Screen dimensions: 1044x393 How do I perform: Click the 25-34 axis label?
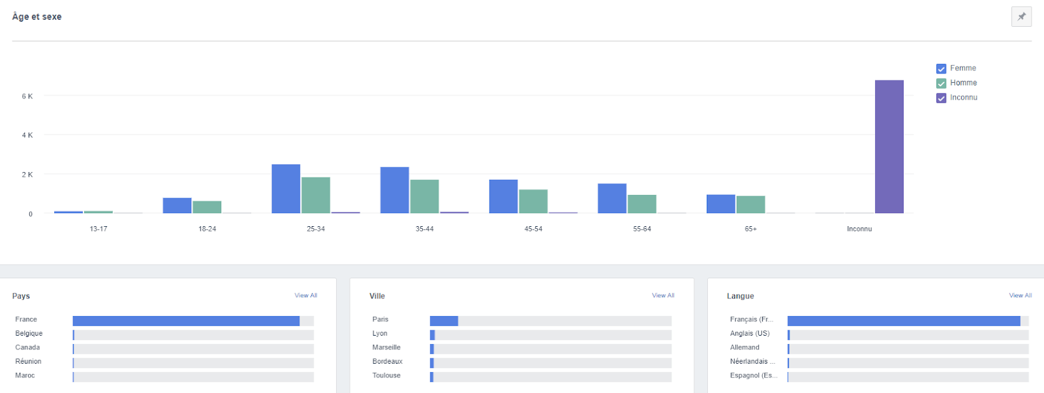click(x=316, y=229)
